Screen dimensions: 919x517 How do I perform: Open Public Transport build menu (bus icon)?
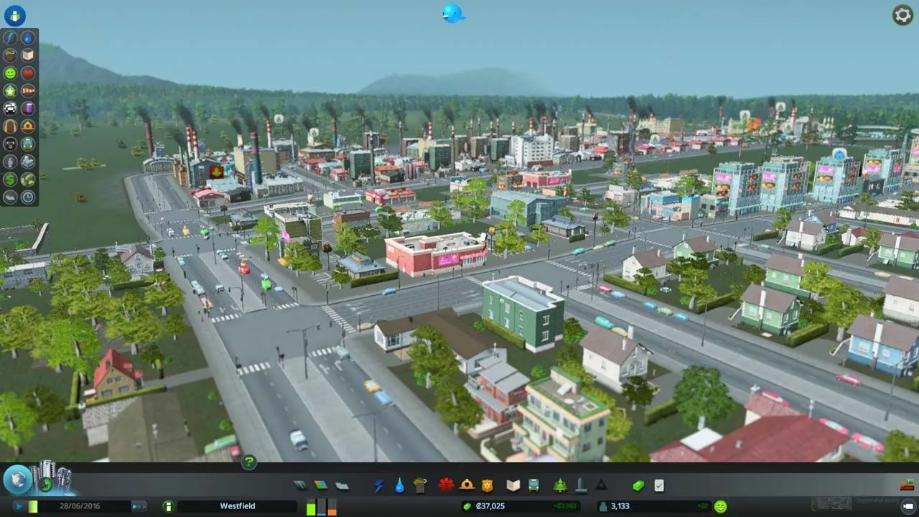pyautogui.click(x=533, y=485)
